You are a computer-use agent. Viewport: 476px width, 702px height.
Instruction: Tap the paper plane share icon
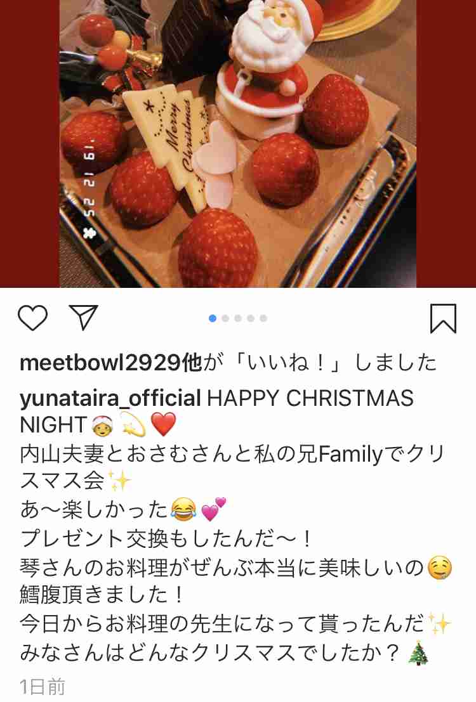coord(83,317)
